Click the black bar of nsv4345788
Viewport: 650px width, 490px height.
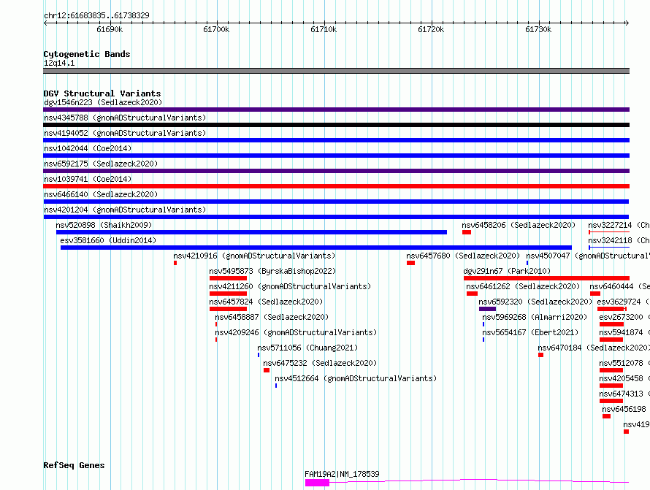click(336, 125)
